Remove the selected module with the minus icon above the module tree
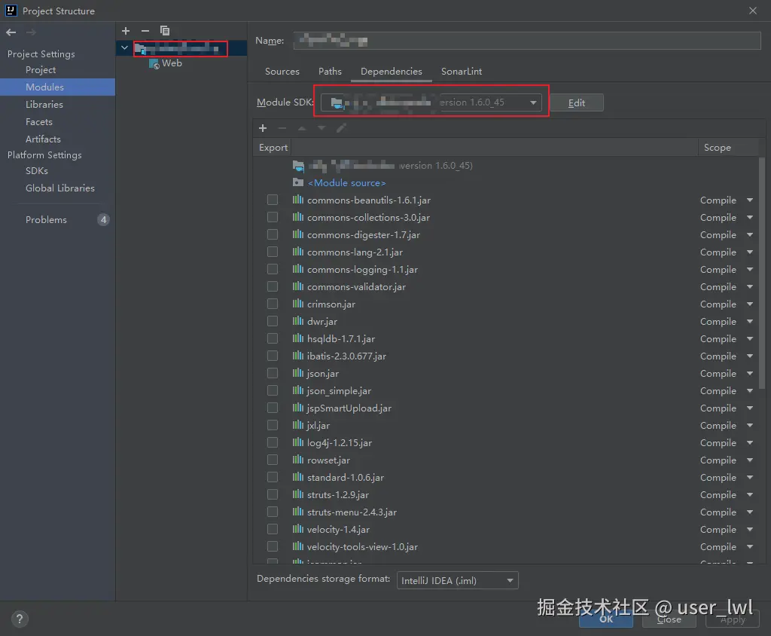 click(145, 31)
